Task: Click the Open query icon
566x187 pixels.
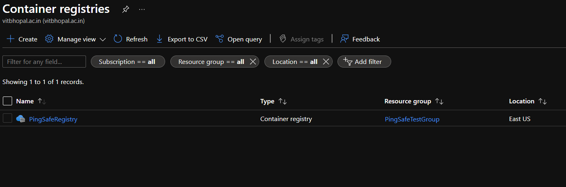Action: 220,39
